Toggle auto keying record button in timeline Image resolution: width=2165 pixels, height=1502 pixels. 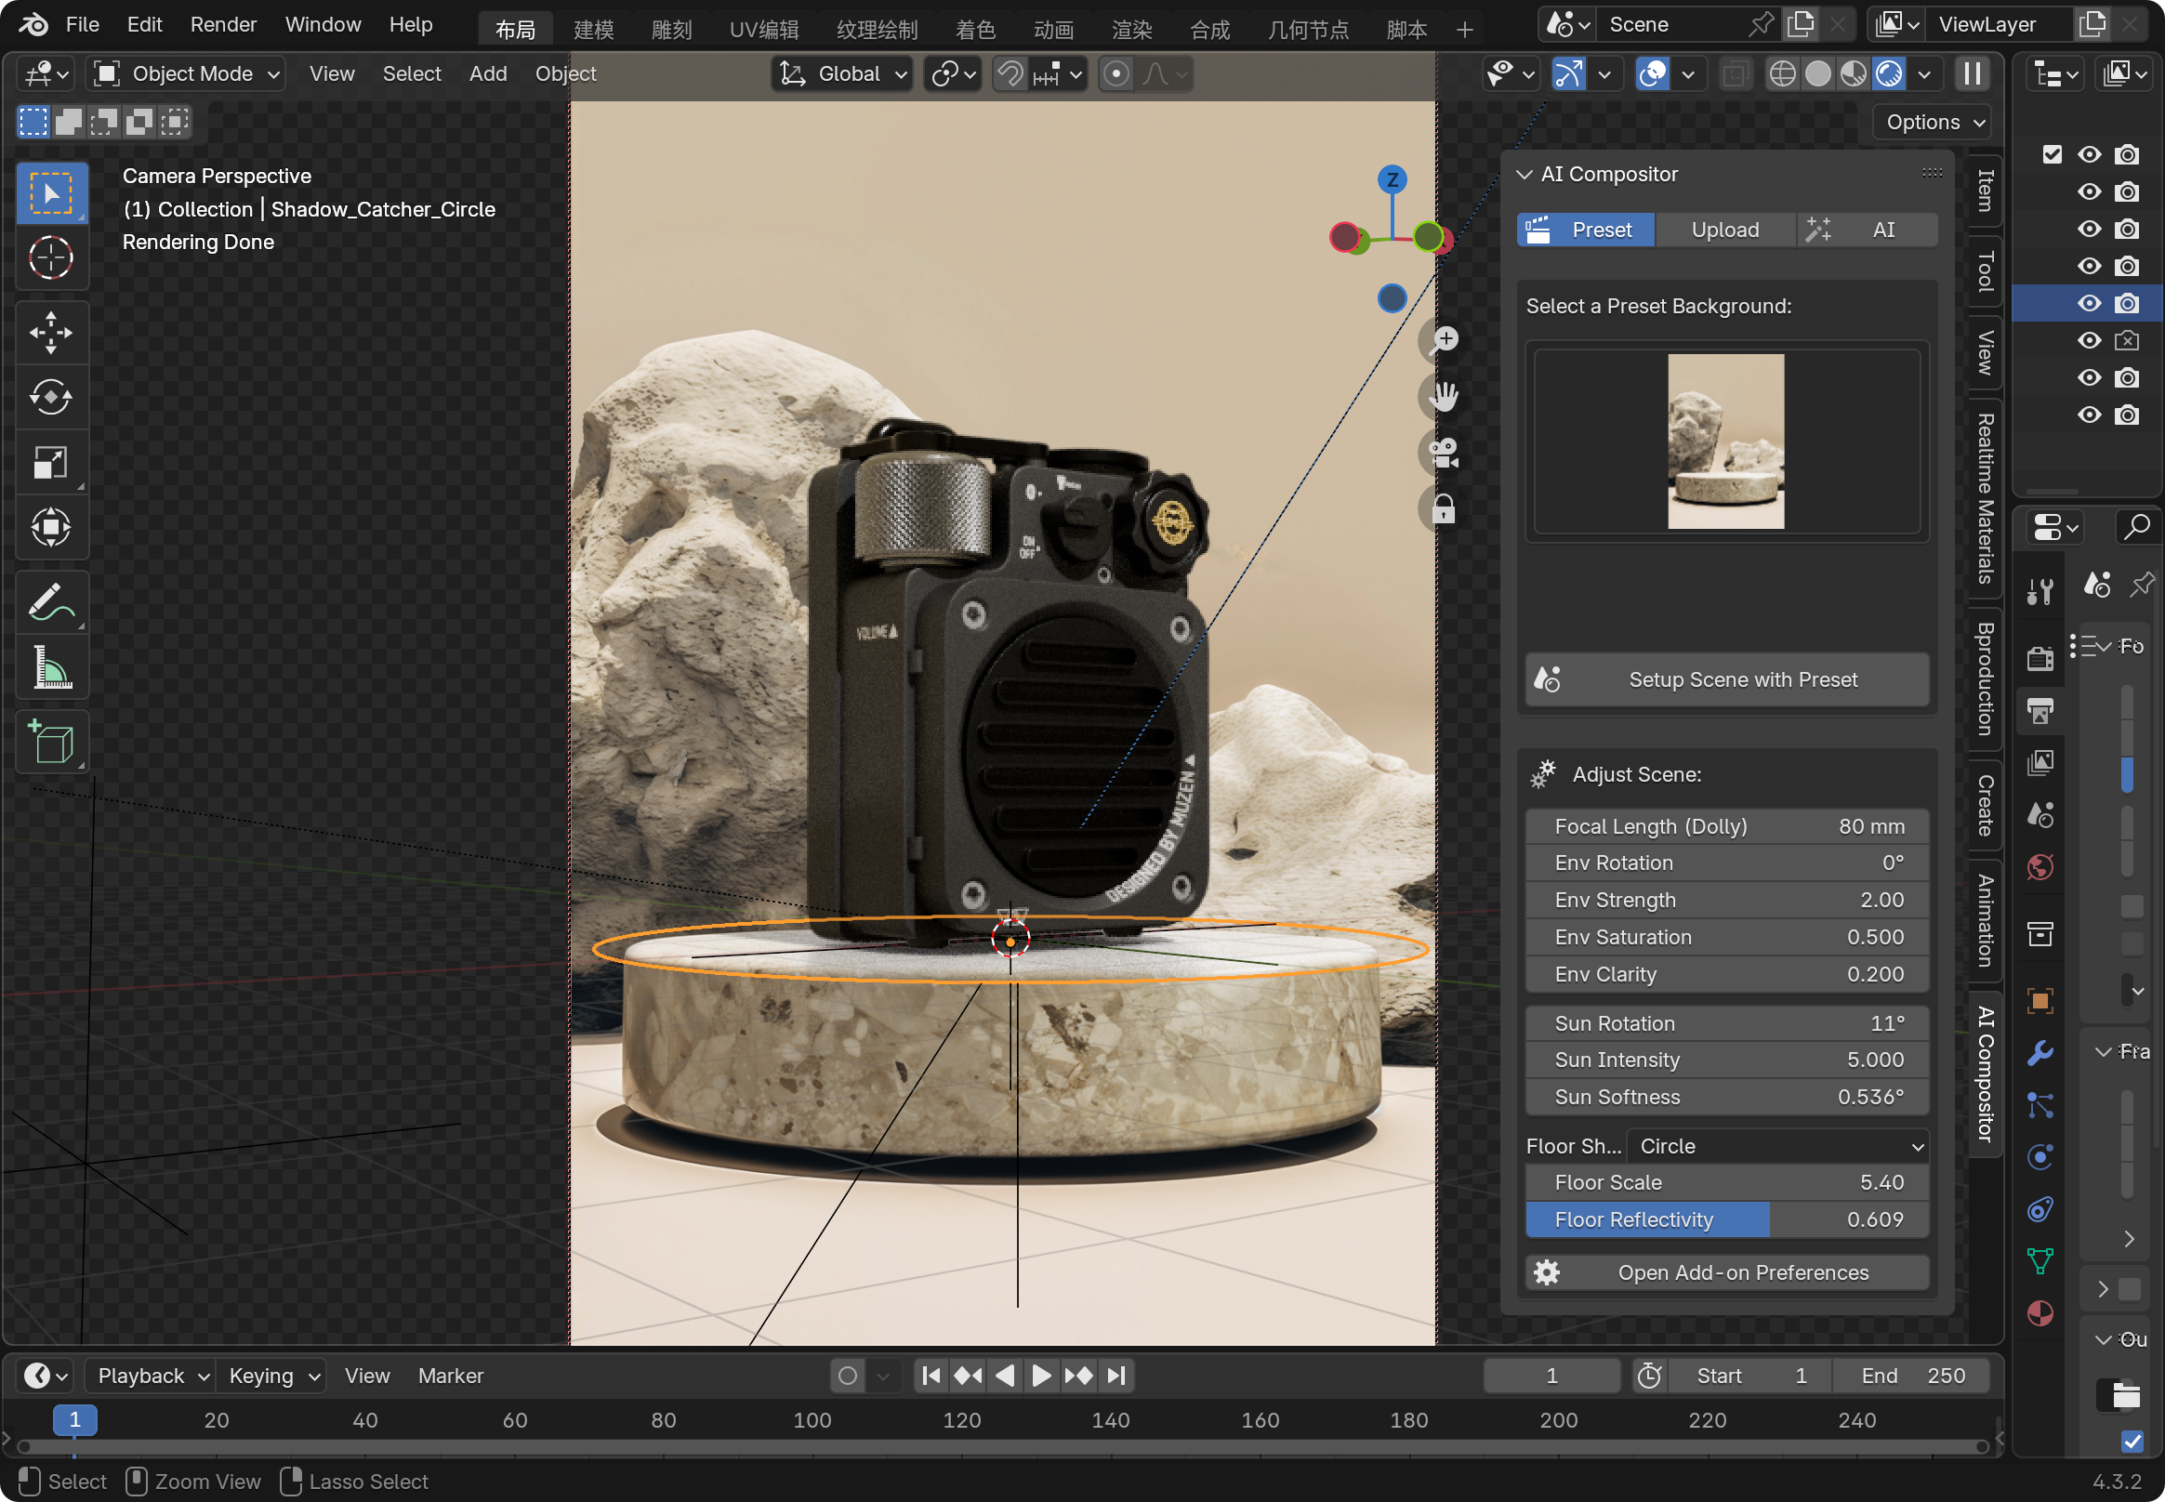(847, 1376)
